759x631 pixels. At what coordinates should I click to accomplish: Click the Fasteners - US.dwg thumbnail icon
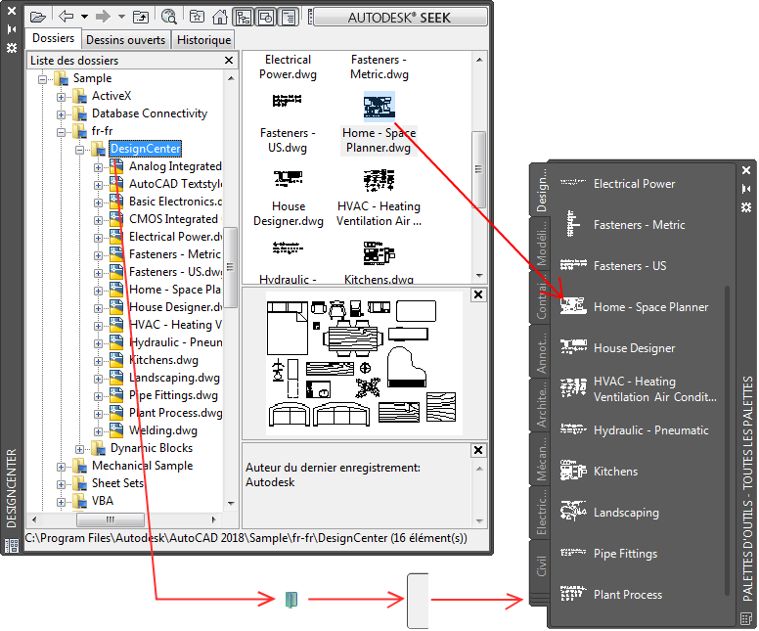[x=287, y=101]
